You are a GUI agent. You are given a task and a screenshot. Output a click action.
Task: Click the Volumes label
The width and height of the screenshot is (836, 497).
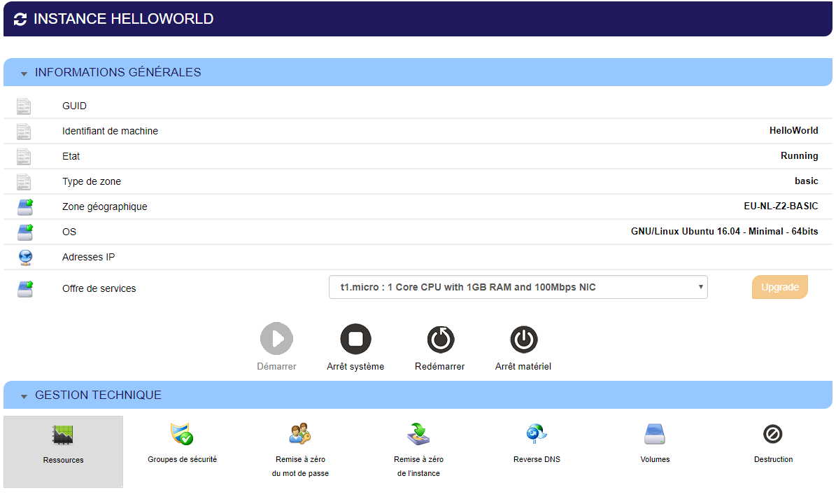pyautogui.click(x=655, y=459)
